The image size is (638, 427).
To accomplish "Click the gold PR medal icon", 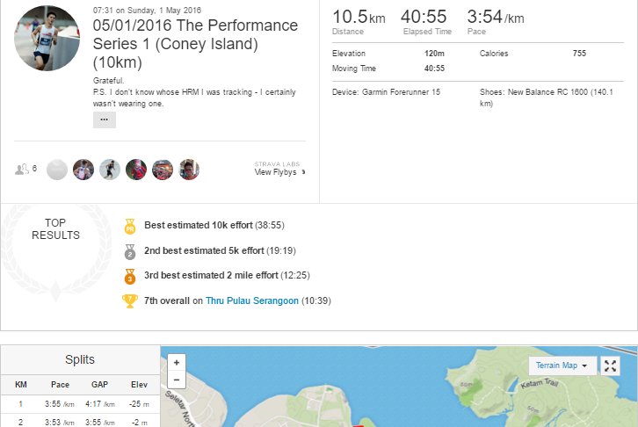I will 130,227.
